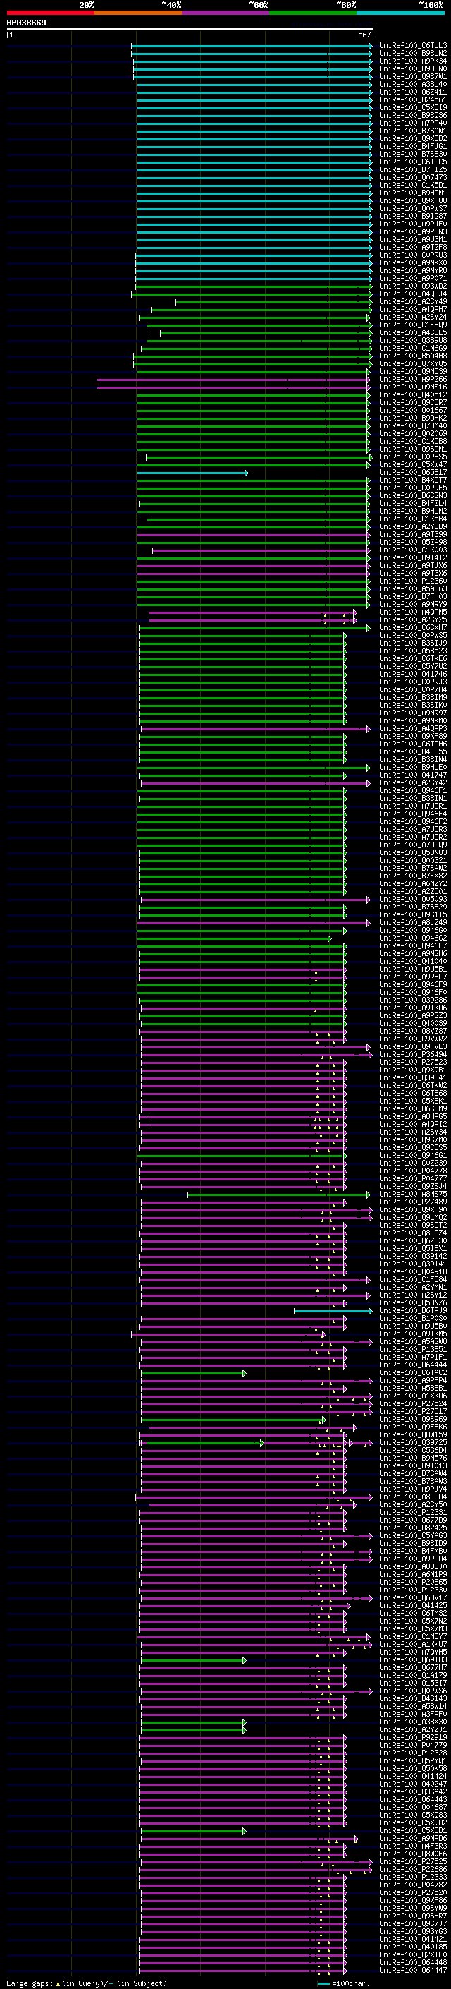Select the UniRef100_A7PP40 entry
Viewport: 451px width, 1989px height.
point(412,123)
